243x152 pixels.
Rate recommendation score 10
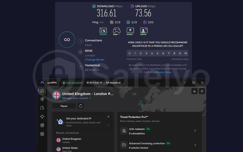(x=186, y=53)
